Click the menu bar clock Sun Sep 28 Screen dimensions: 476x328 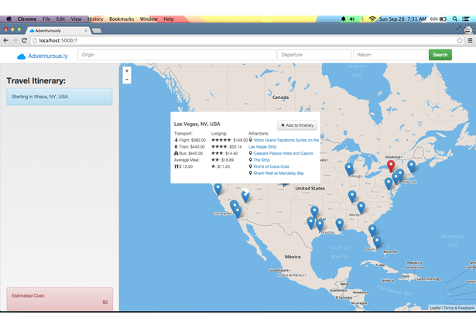point(402,19)
